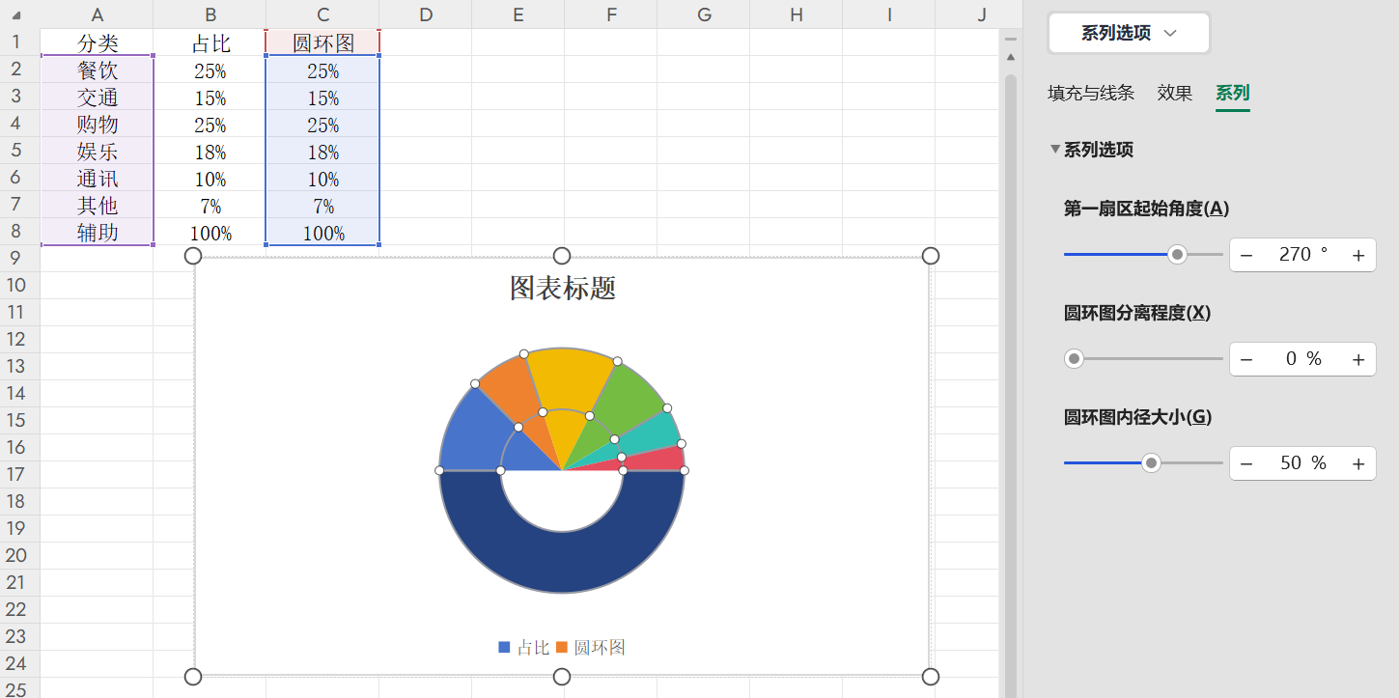This screenshot has height=698, width=1399.
Task: Decrease 圆环图内径大小 with the minus stepper
Action: pyautogui.click(x=1246, y=462)
